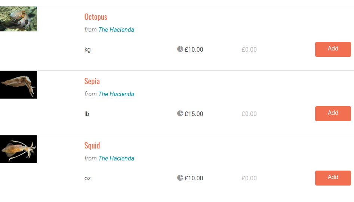Image resolution: width=354 pixels, height=202 pixels.
Task: Add Octopus to the cart
Action: click(333, 49)
